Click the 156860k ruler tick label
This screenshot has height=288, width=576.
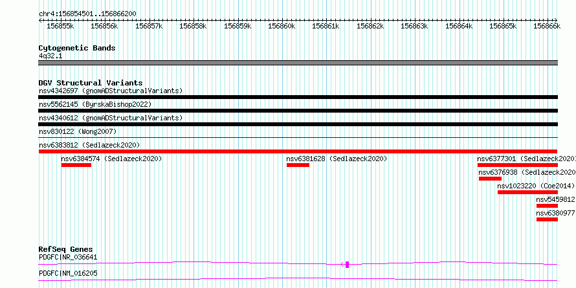(282, 26)
